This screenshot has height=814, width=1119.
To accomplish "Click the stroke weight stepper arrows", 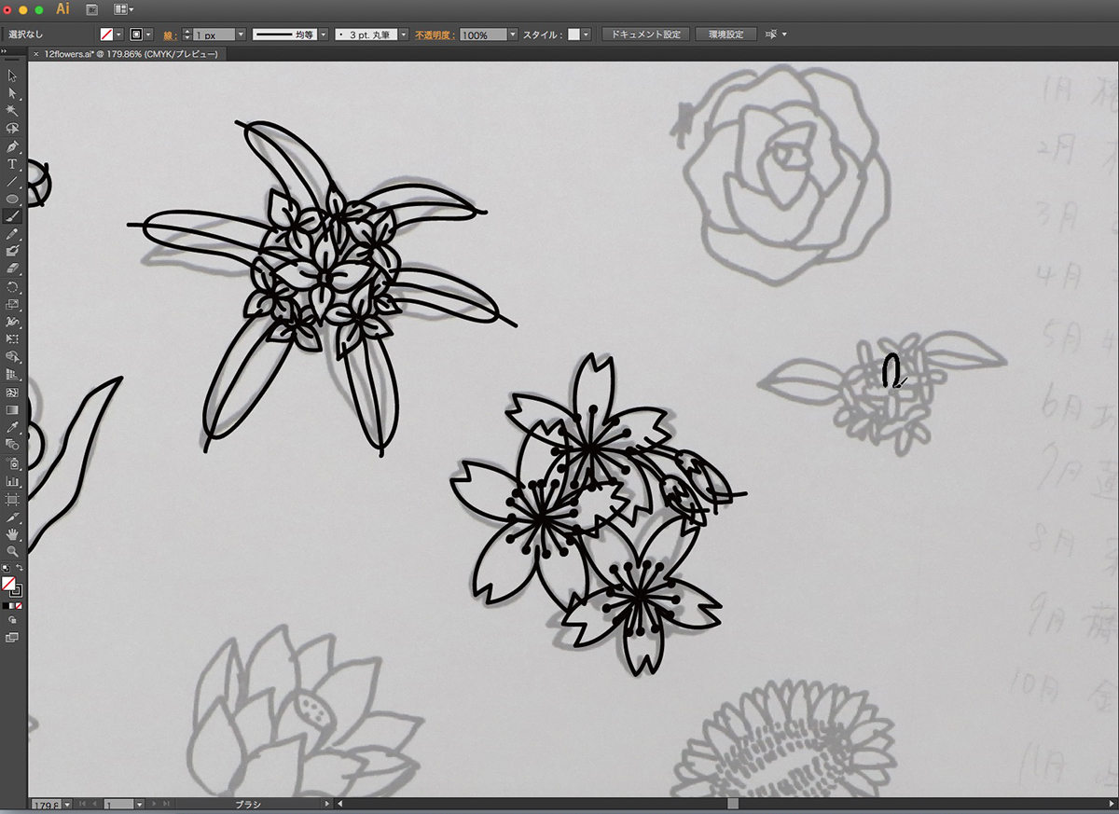I will (186, 34).
